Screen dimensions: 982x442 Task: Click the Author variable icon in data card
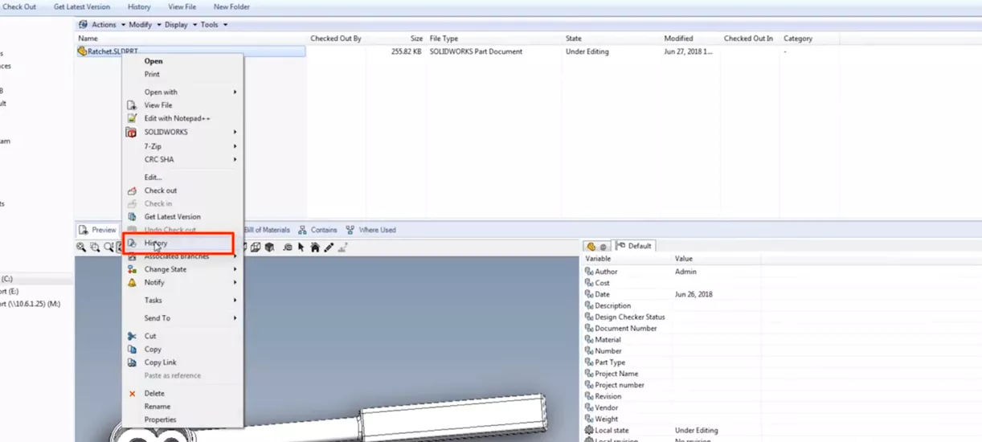click(x=589, y=272)
